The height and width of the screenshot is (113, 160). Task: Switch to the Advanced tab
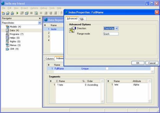pyautogui.click(x=72, y=19)
